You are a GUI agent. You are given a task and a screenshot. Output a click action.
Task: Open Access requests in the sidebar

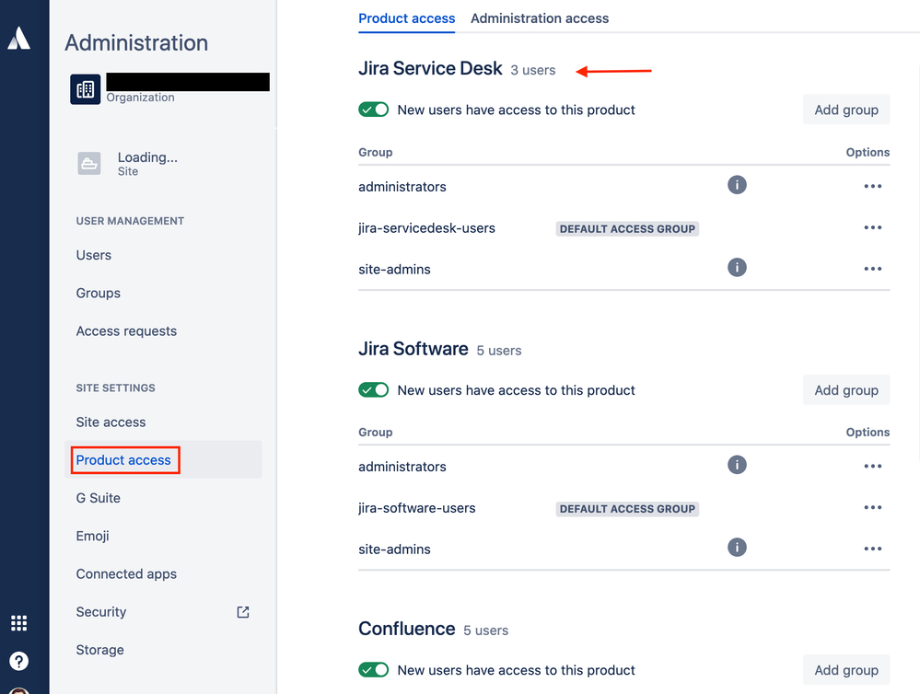(126, 331)
